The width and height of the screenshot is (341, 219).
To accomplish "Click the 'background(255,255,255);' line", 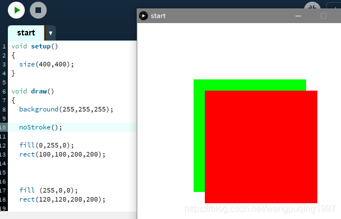I will tap(66, 109).
